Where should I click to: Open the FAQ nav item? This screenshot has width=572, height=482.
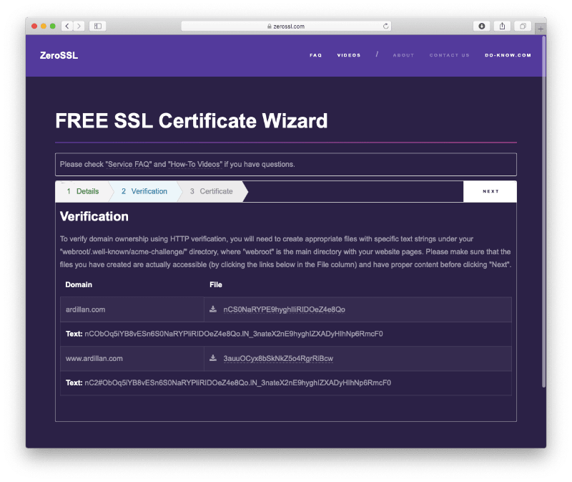click(x=315, y=55)
